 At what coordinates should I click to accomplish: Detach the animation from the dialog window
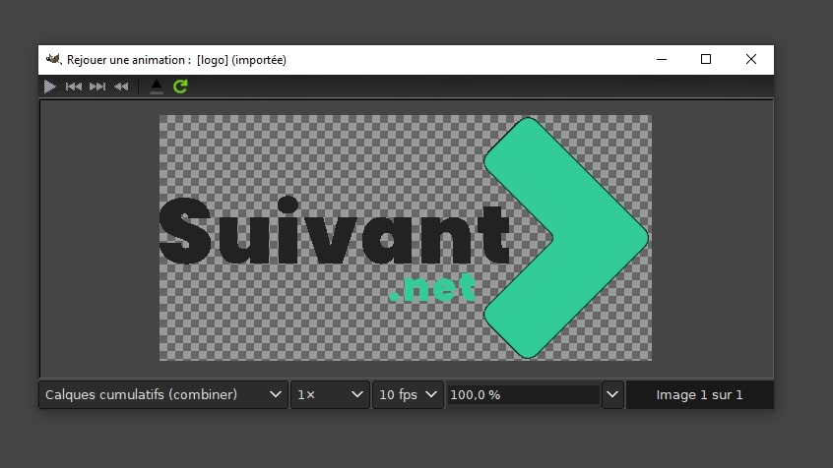click(x=157, y=87)
